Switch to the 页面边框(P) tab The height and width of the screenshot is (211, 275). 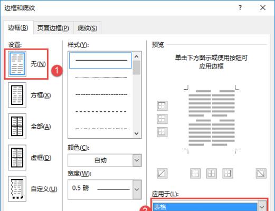[53, 28]
